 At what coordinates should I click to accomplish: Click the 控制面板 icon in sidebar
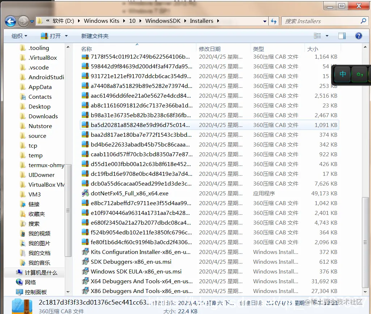(x=19, y=292)
